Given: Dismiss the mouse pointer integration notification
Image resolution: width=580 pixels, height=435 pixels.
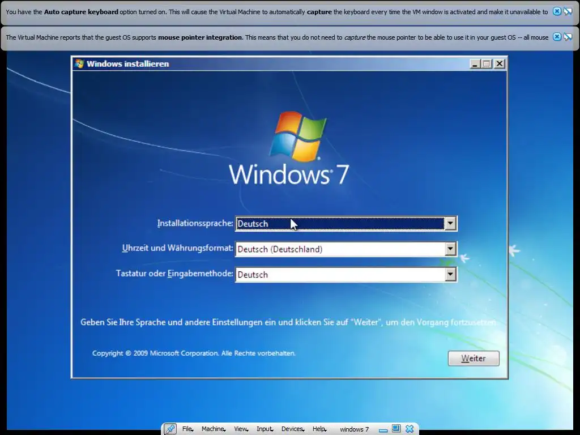Looking at the screenshot, I should (x=557, y=37).
